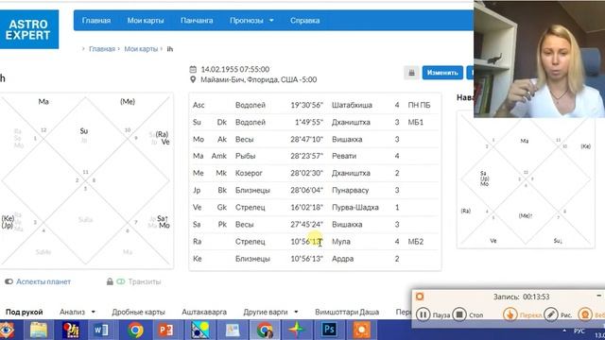605x340 pixels.
Task: Click the location pin icon beside Майами-Бич
Action: tap(193, 79)
